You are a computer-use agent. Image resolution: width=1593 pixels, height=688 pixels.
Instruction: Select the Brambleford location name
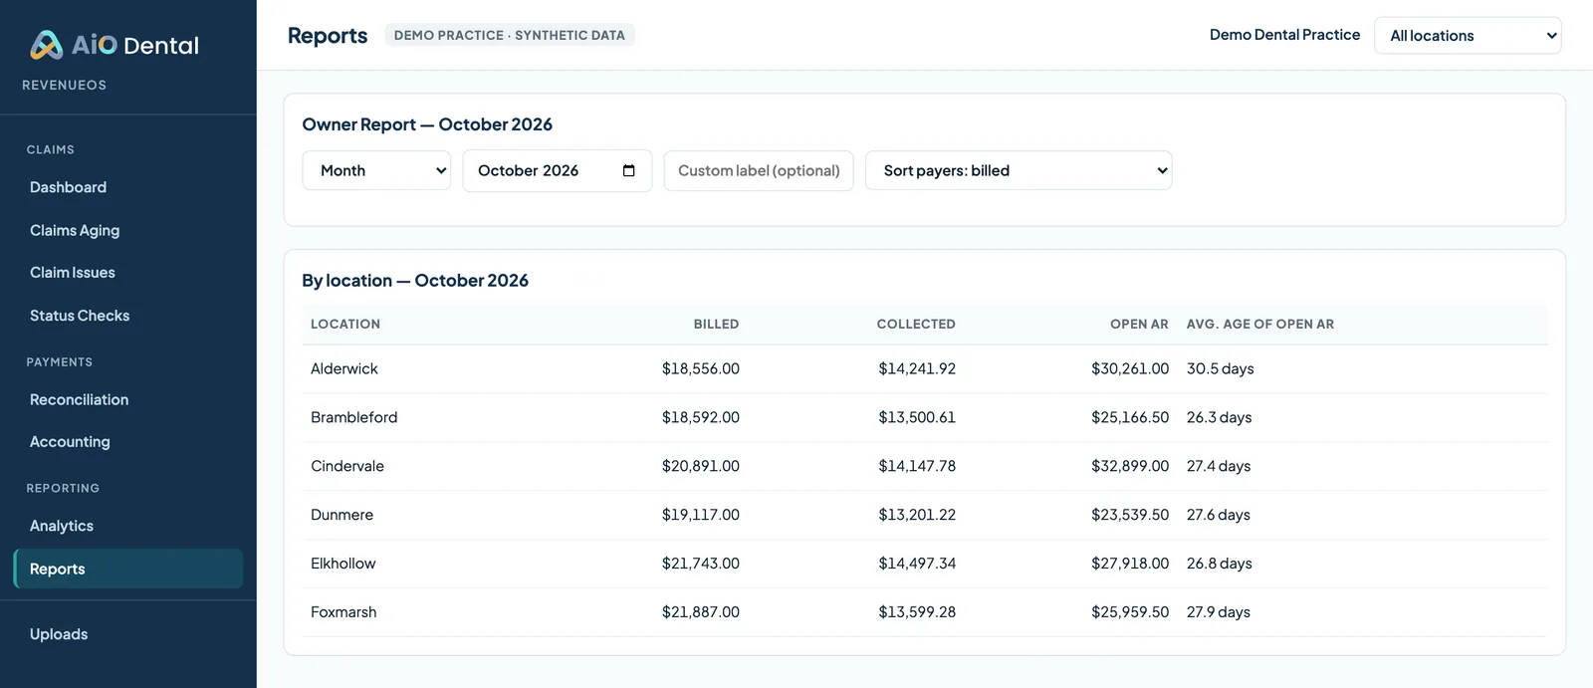click(x=353, y=417)
